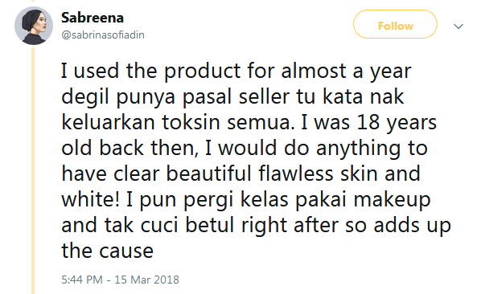Screen dimensions: 477x294
Task: Click the phrase 'right after' in tweet
Action: [x=290, y=226]
